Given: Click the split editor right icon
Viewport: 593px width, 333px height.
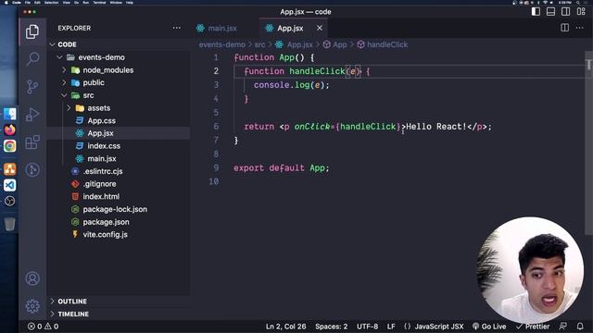Looking at the screenshot, I should coord(564,28).
